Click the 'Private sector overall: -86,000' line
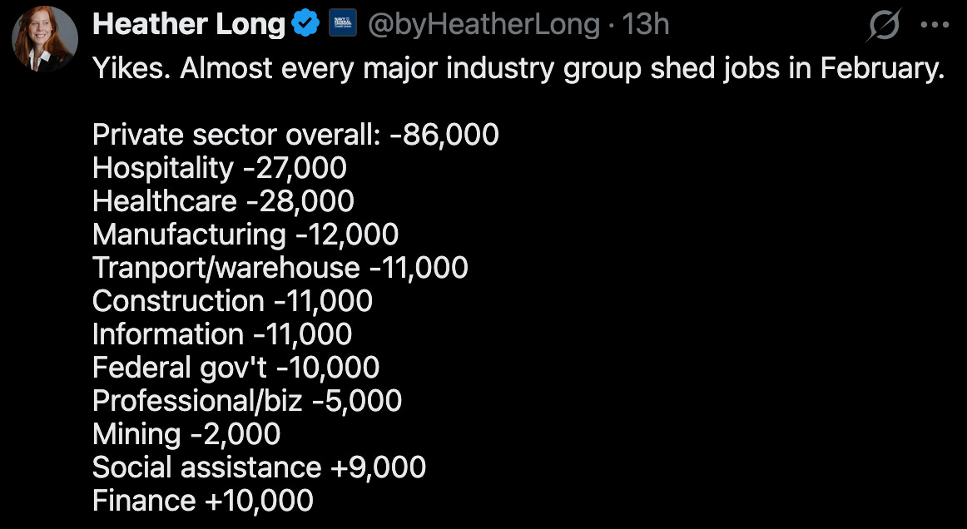This screenshot has width=967, height=529. (x=295, y=135)
